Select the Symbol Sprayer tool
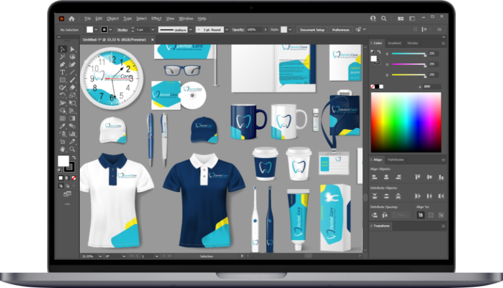Image resolution: width=503 pixels, height=288 pixels. click(63, 134)
